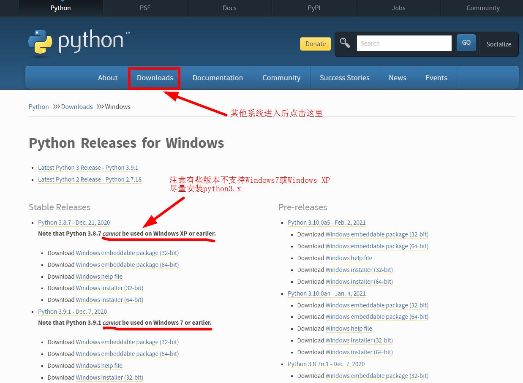
Task: Download 3.9.1 Windows embeddable package (64-bit)
Action: [127, 354]
